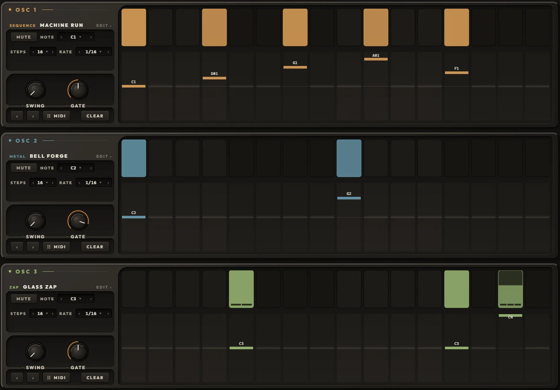Shift OSC 1 pattern right with arrow button
This screenshot has height=390, width=560.
tap(33, 116)
